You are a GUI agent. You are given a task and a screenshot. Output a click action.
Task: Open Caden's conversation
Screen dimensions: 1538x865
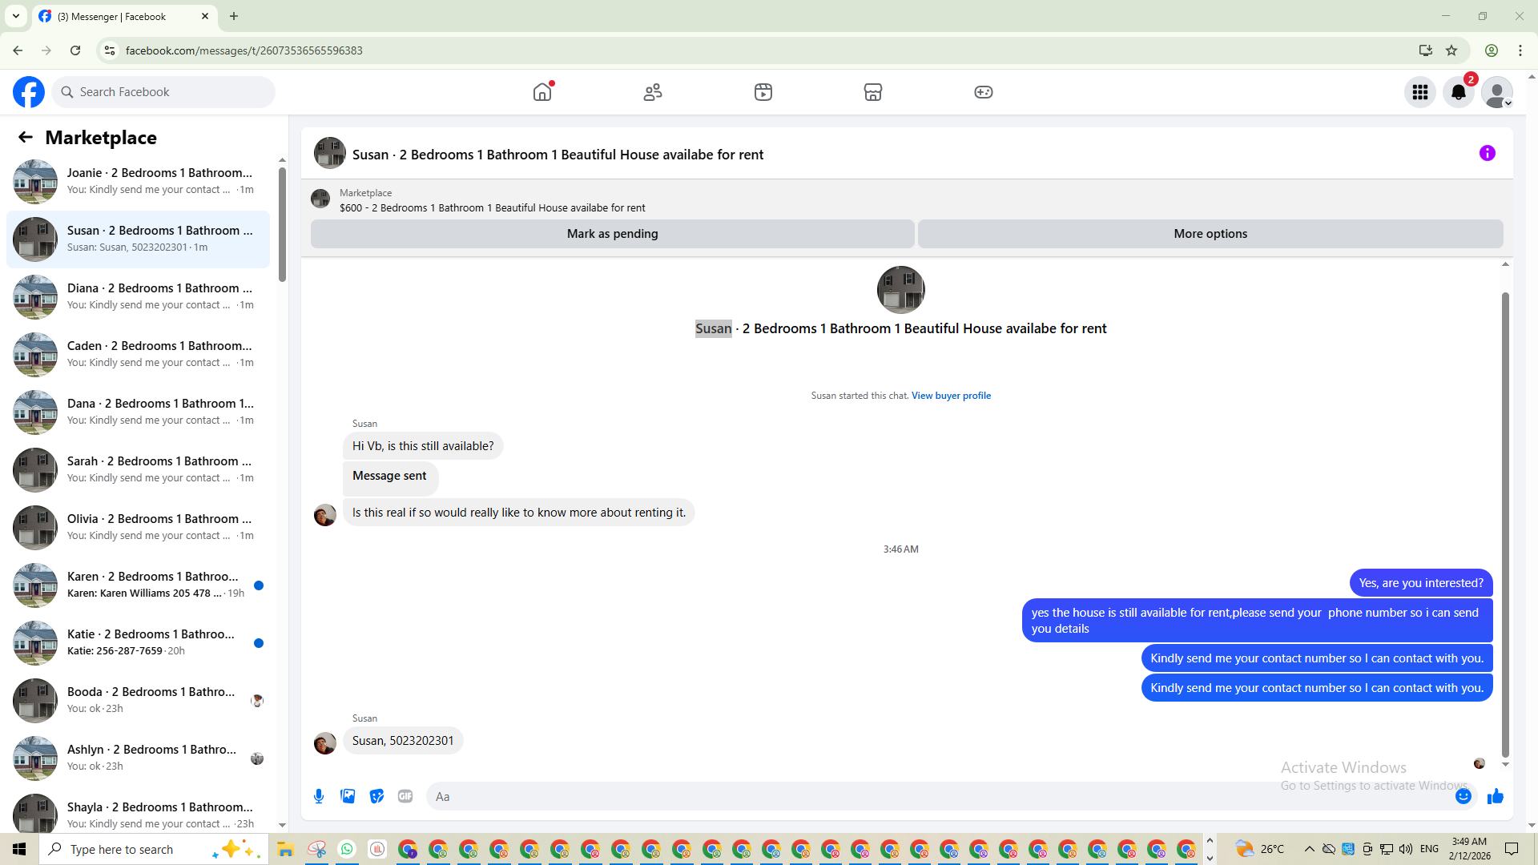[x=138, y=355]
